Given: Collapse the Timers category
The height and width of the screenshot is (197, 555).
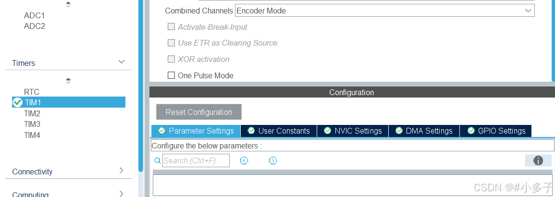Looking at the screenshot, I should tap(122, 62).
